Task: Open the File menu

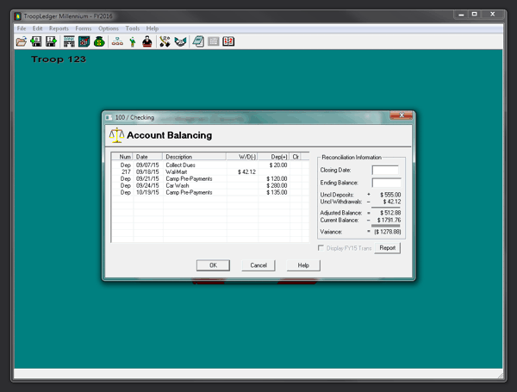Action: click(x=22, y=28)
